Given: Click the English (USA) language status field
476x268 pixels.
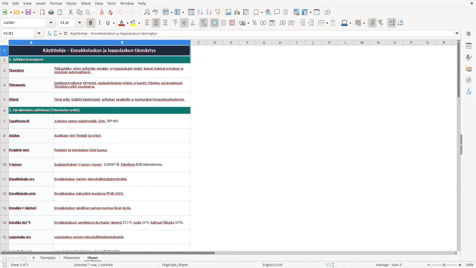Looking at the screenshot, I should click(273, 265).
